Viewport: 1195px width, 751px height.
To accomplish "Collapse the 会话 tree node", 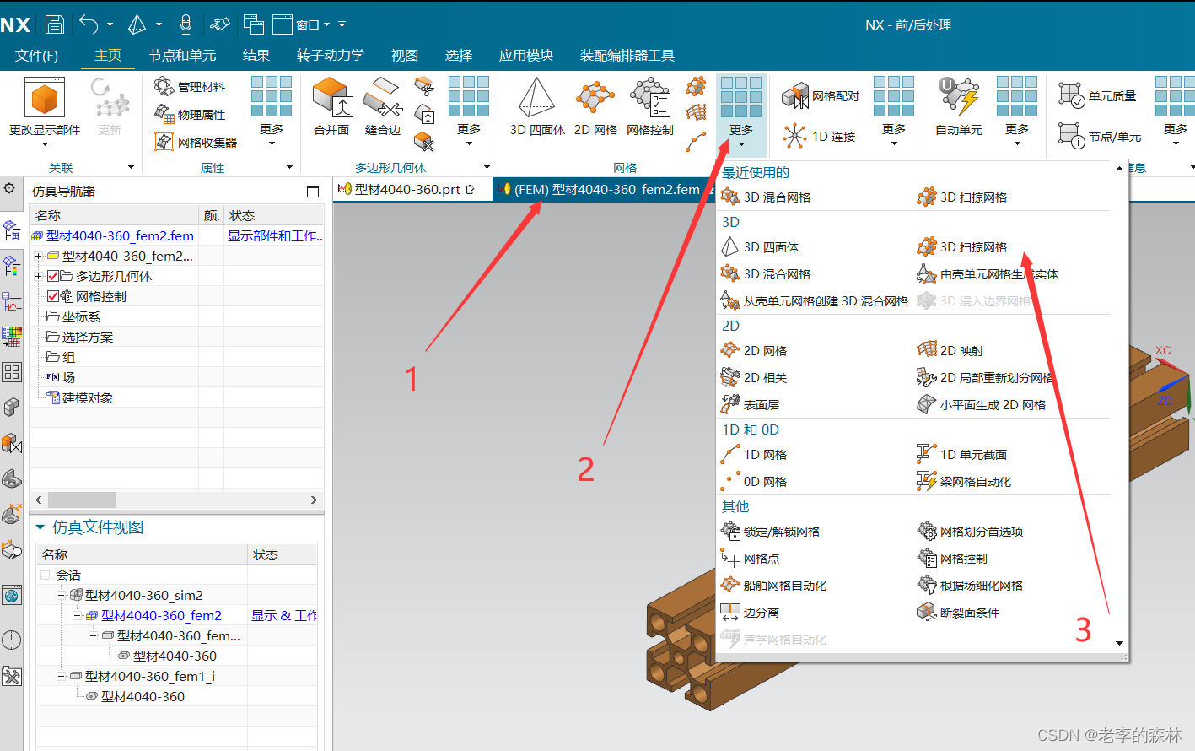I will pyautogui.click(x=46, y=575).
